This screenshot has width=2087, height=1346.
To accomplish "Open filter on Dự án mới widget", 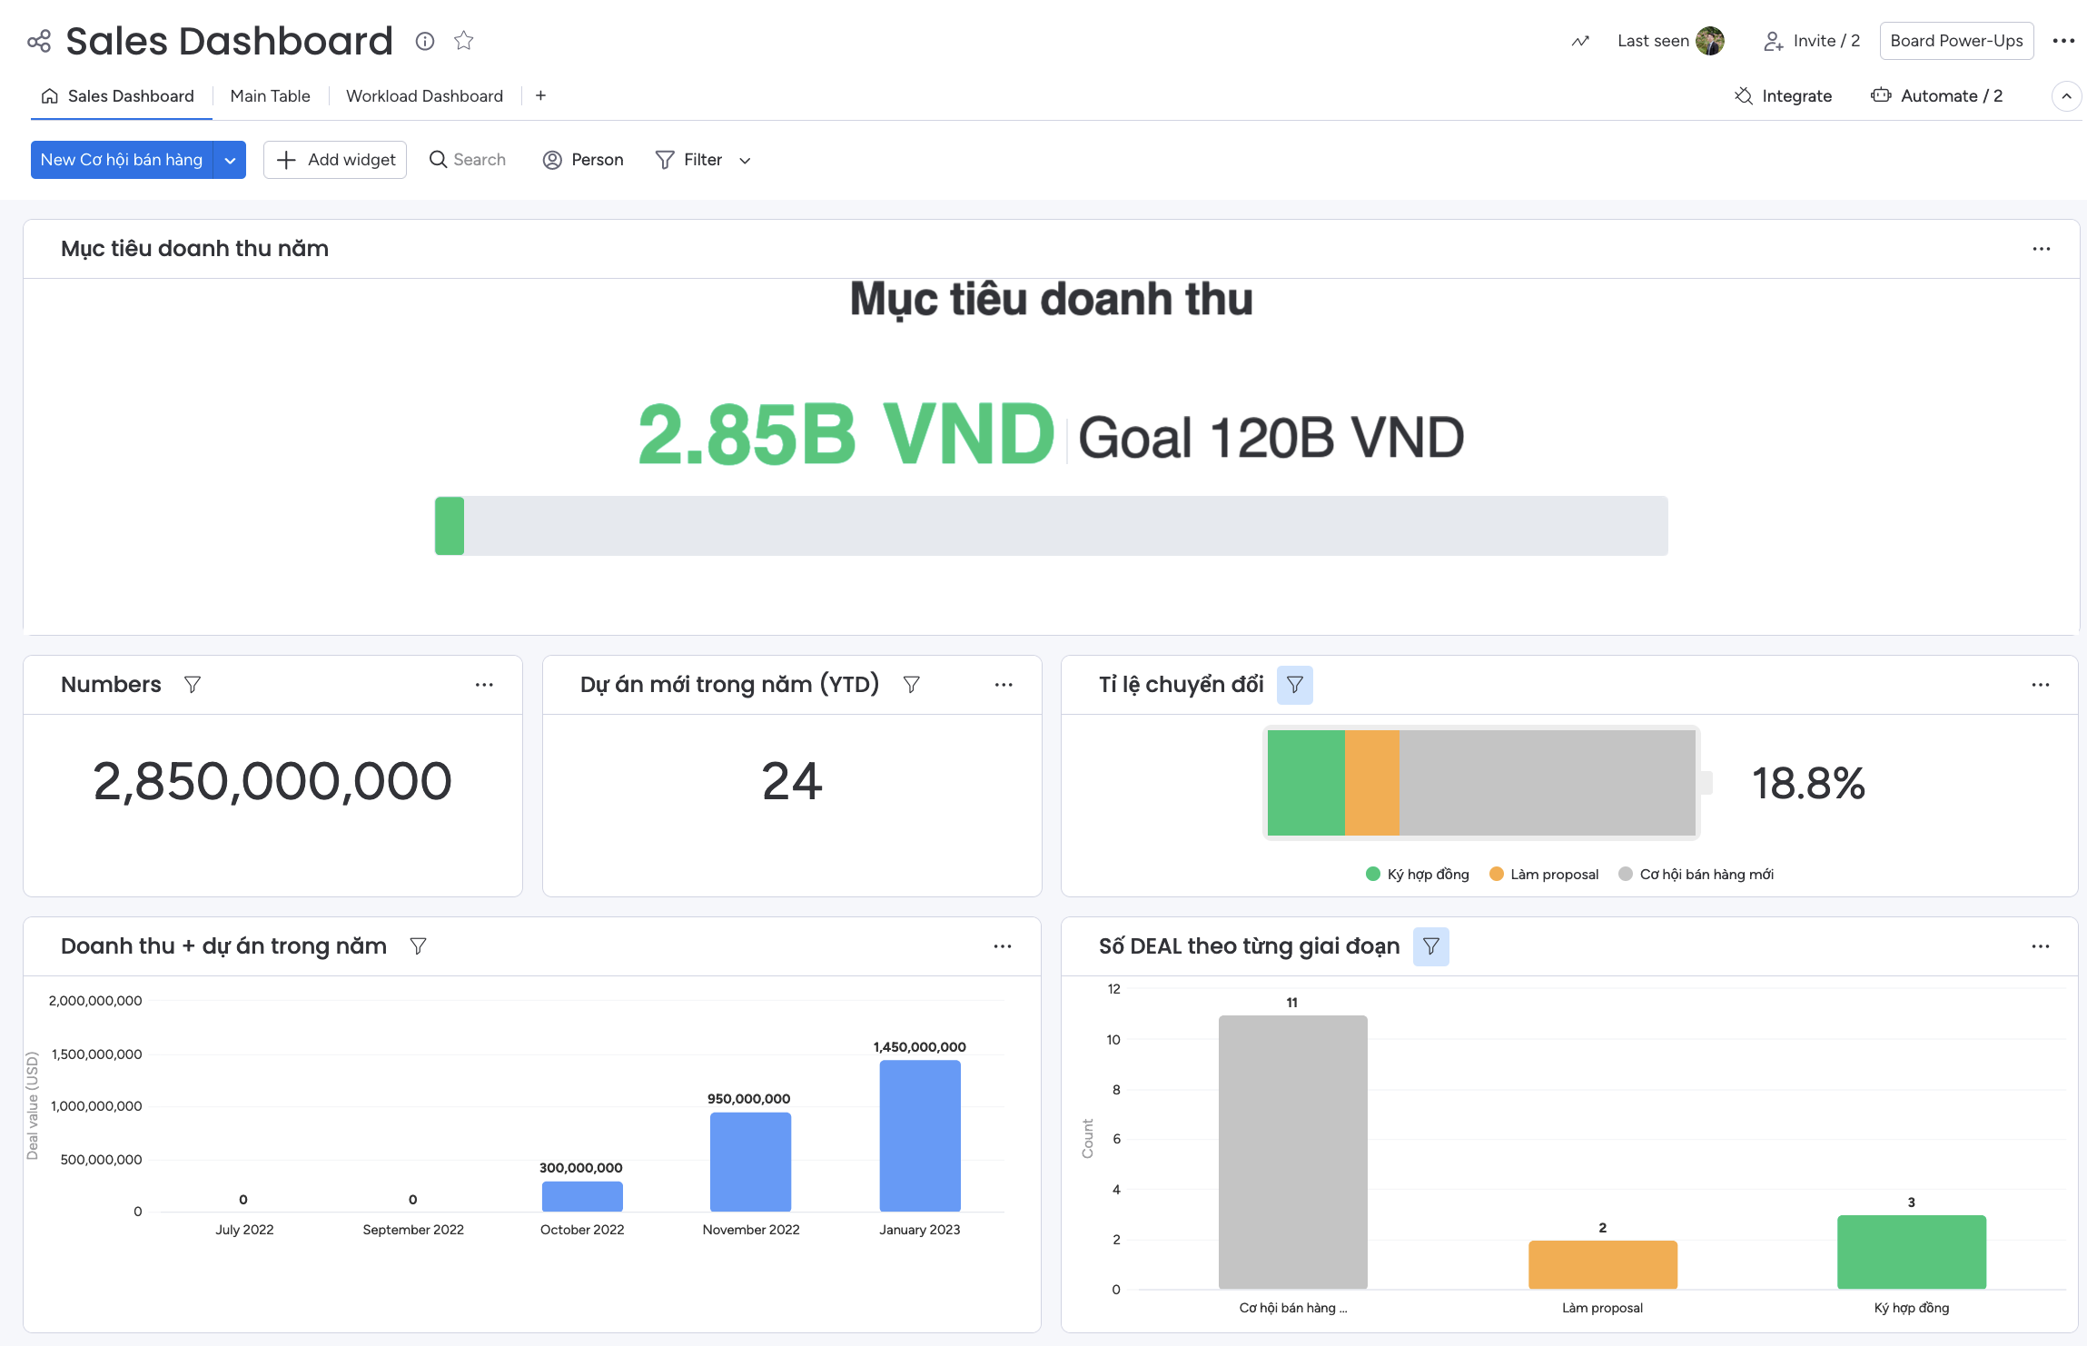I will pos(911,684).
